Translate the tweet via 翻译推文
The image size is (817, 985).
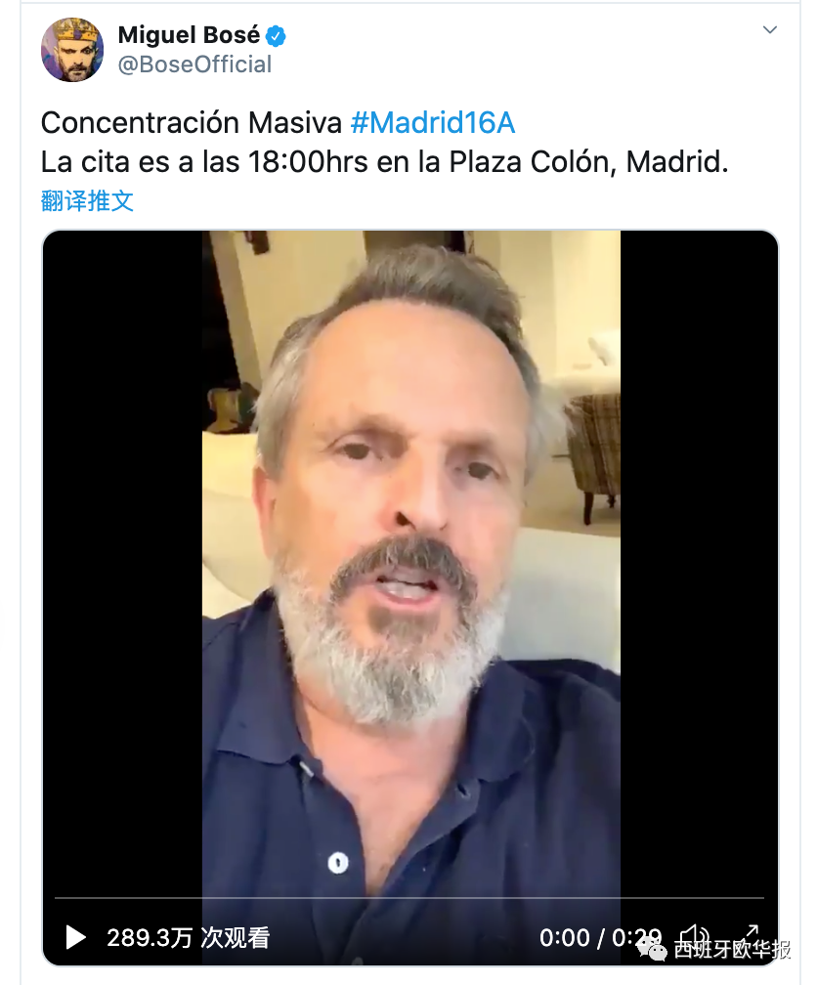click(87, 201)
